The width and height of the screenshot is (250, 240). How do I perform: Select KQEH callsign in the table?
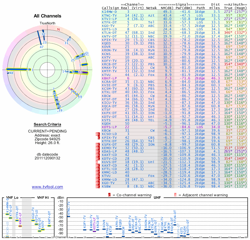tap(106, 123)
